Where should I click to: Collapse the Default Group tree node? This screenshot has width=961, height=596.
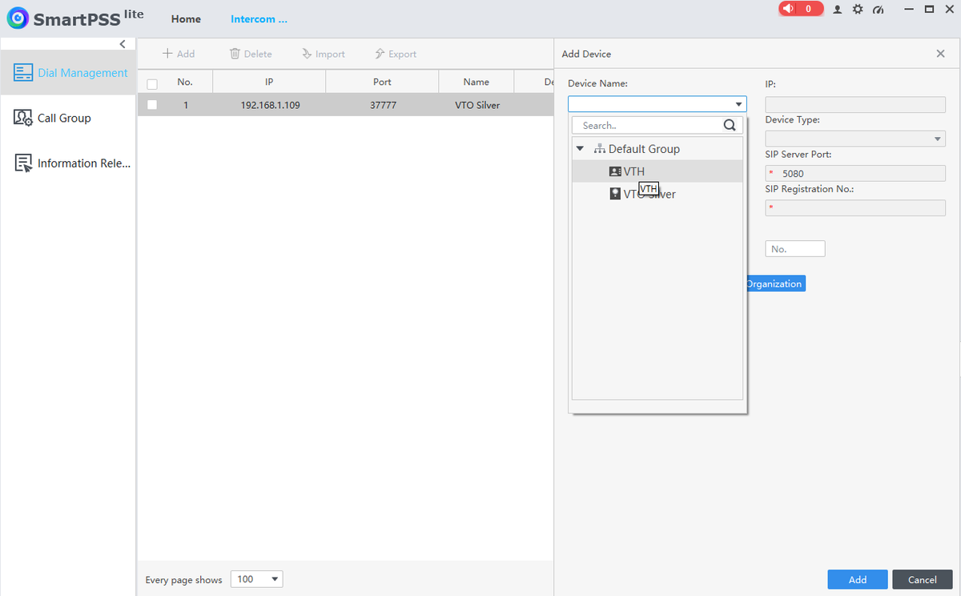(580, 149)
